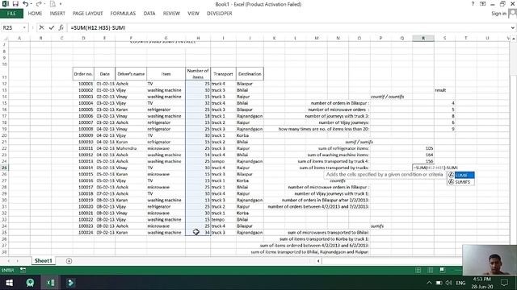The height and width of the screenshot is (290, 517).
Task: Click the 'Order no.' header cell
Action: [83, 74]
